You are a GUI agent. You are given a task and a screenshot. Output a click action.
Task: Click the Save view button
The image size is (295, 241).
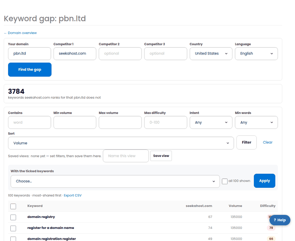point(161,156)
